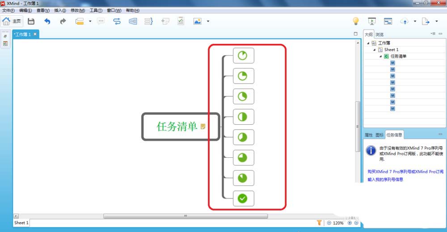Screen dimensions: 447x232
Task: Open the 工具(T) menu
Action: [x=96, y=11]
